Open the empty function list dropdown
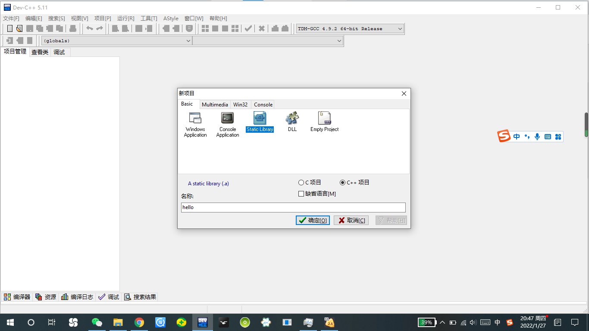The height and width of the screenshot is (331, 589). (268, 41)
